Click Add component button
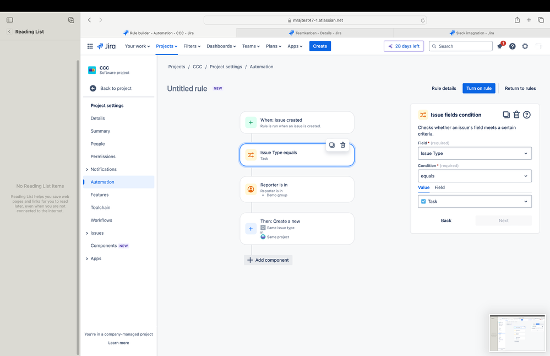Image resolution: width=550 pixels, height=356 pixels. (x=268, y=260)
